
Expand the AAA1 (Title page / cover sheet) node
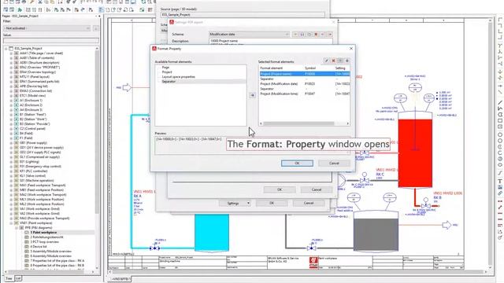click(x=11, y=53)
